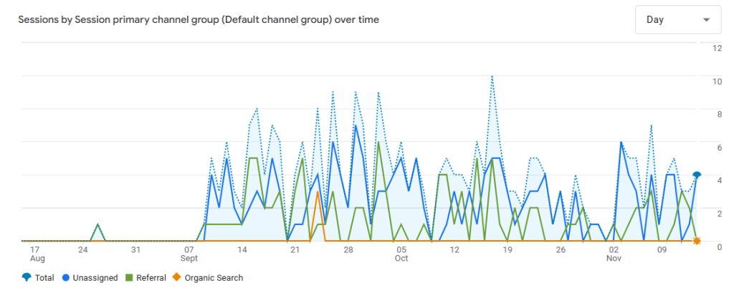Hide the Organic Search series label
Image resolution: width=734 pixels, height=301 pixels.
click(x=214, y=277)
